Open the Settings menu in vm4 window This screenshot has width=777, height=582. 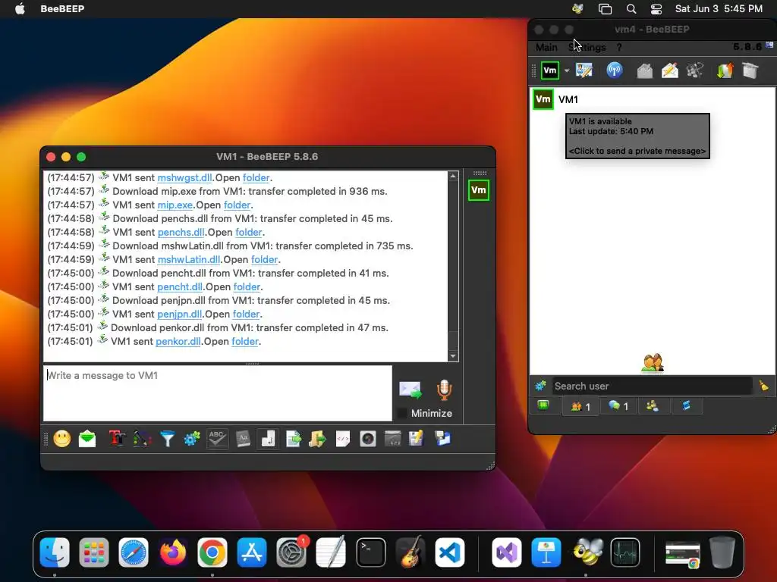coord(587,47)
